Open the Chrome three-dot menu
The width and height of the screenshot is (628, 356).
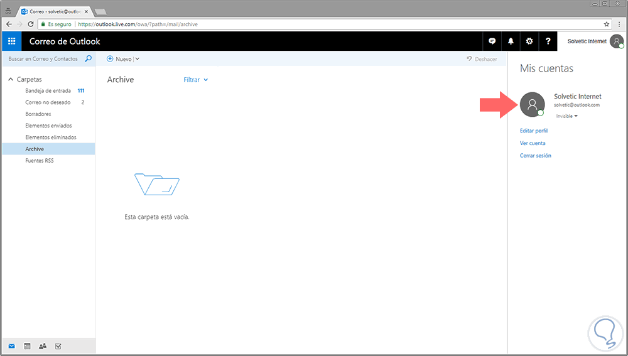point(619,24)
